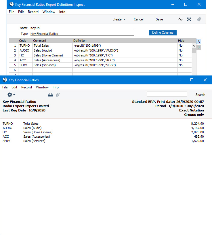This screenshot has width=212, height=235.
Task: Maximize the Key Financial Ratios report window
Action: 192,80
